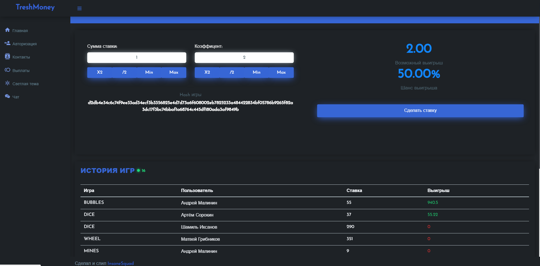
Task: Click the Контакты contacts icon
Action: pos(7,57)
